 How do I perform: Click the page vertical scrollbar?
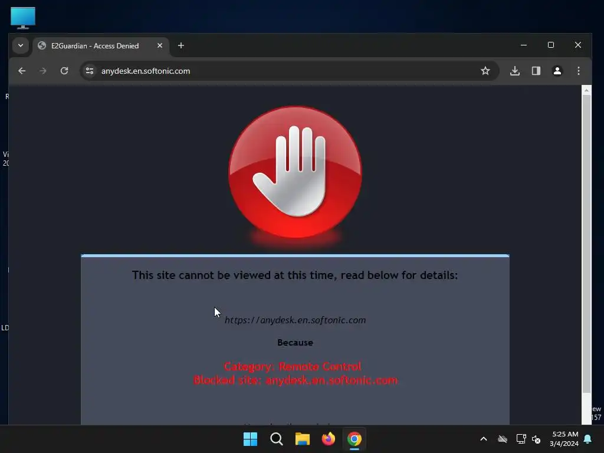[x=586, y=244]
